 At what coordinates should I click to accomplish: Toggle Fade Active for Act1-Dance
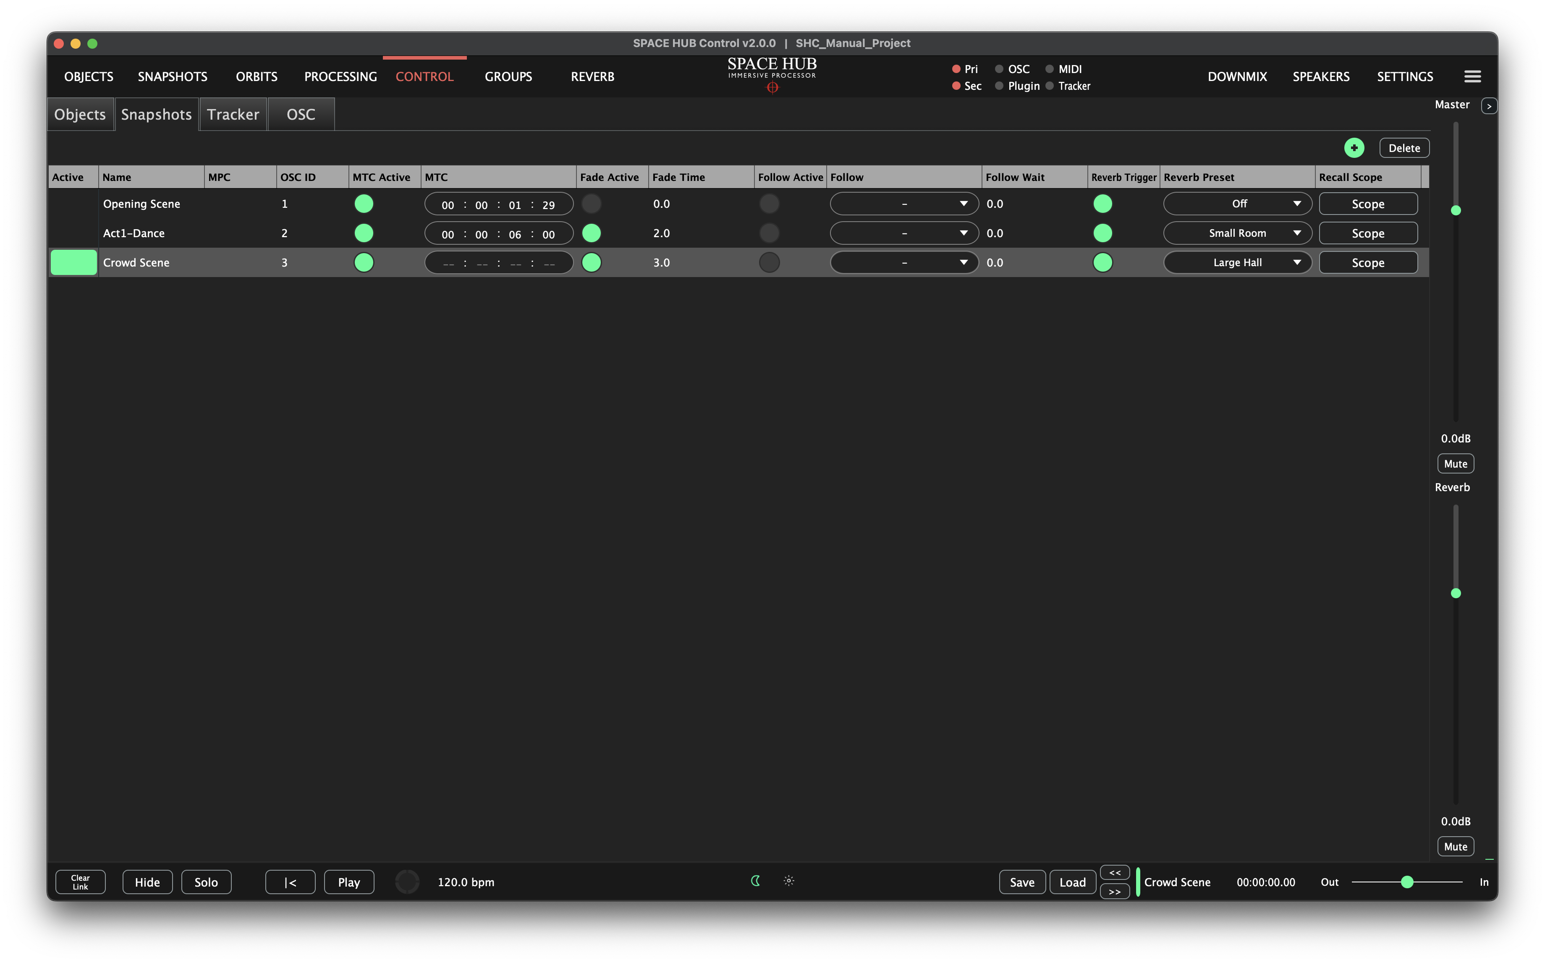(x=591, y=233)
